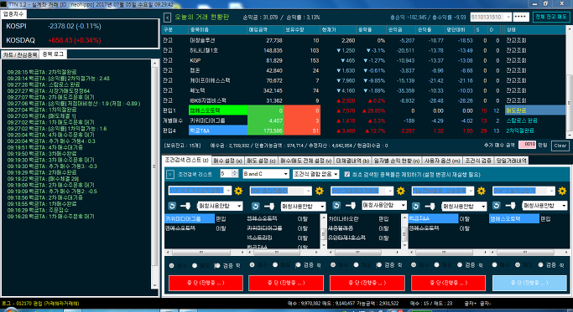Select 매수 radio in the 014 condition column
The width and height of the screenshot is (573, 312).
(x=494, y=265)
